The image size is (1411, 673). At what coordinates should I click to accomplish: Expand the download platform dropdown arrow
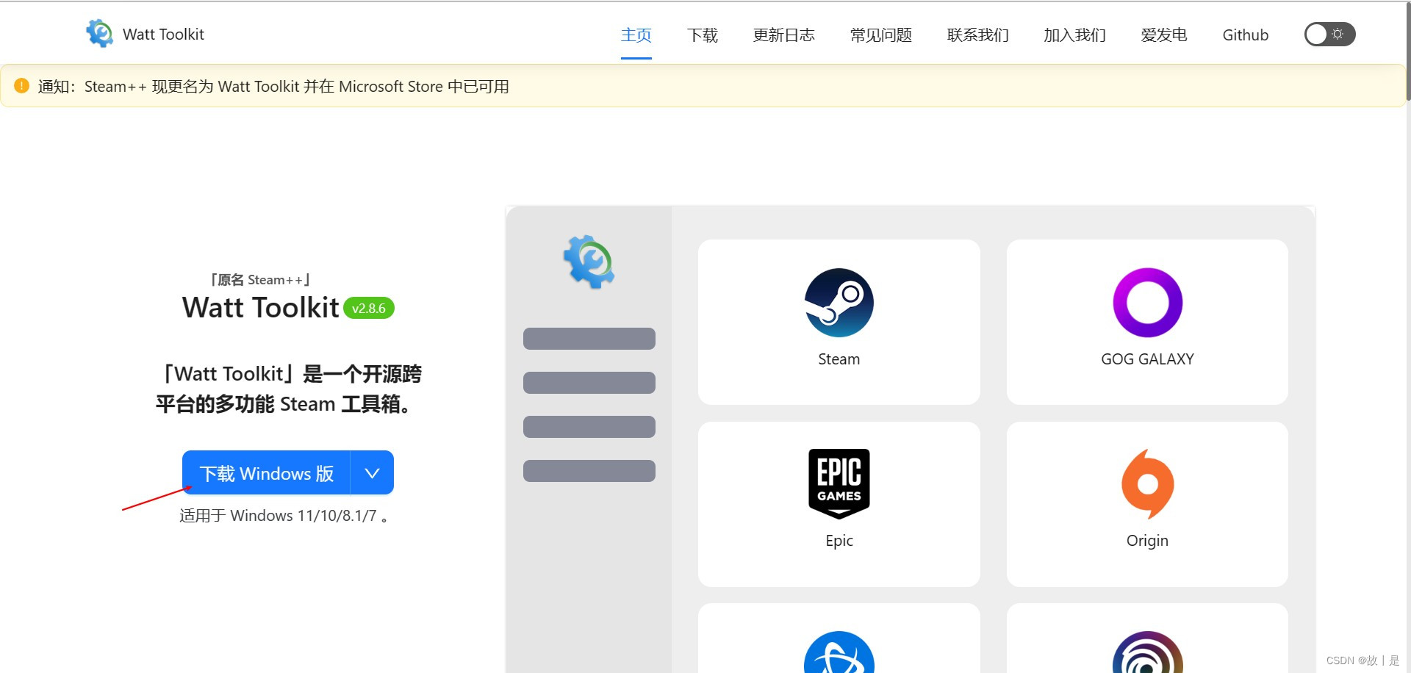(x=372, y=473)
